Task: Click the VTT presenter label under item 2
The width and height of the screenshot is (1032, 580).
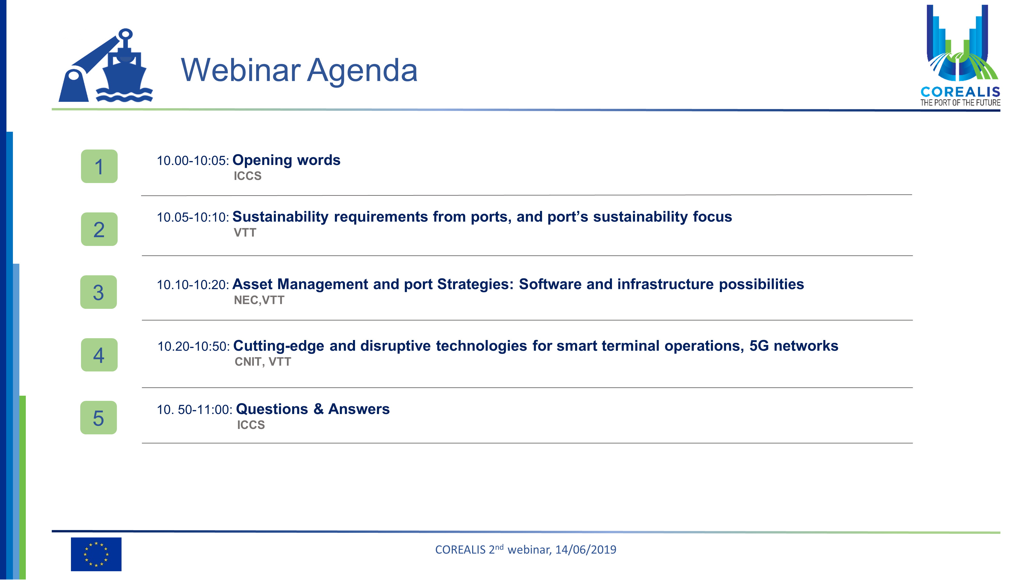Action: pos(245,233)
